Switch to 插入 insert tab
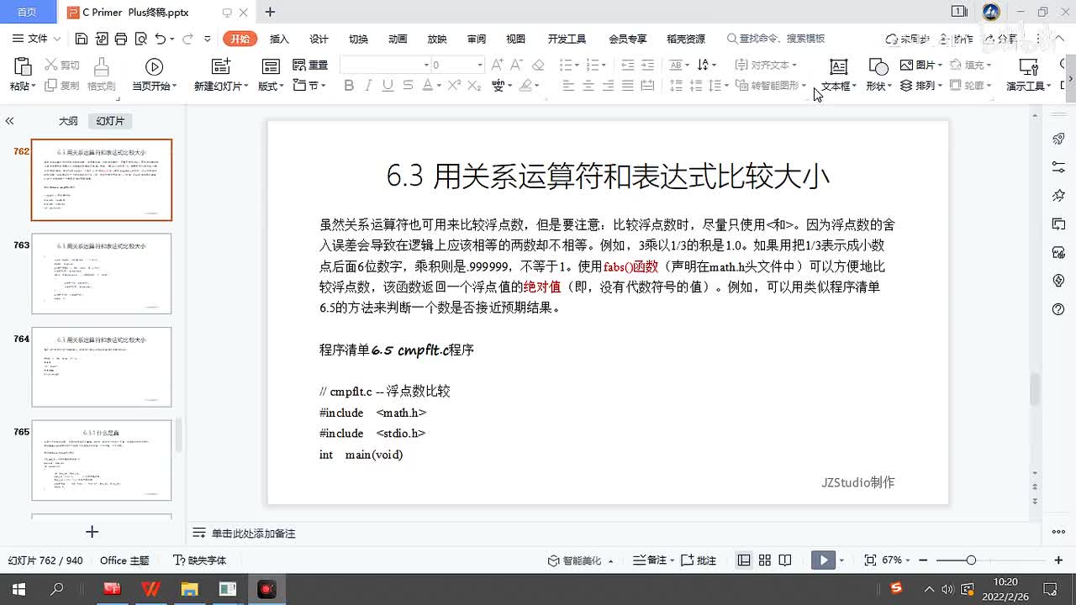The width and height of the screenshot is (1076, 605). pos(279,39)
